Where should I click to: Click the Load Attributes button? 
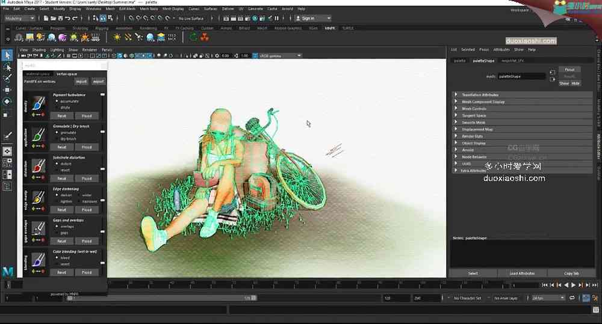[x=522, y=274]
